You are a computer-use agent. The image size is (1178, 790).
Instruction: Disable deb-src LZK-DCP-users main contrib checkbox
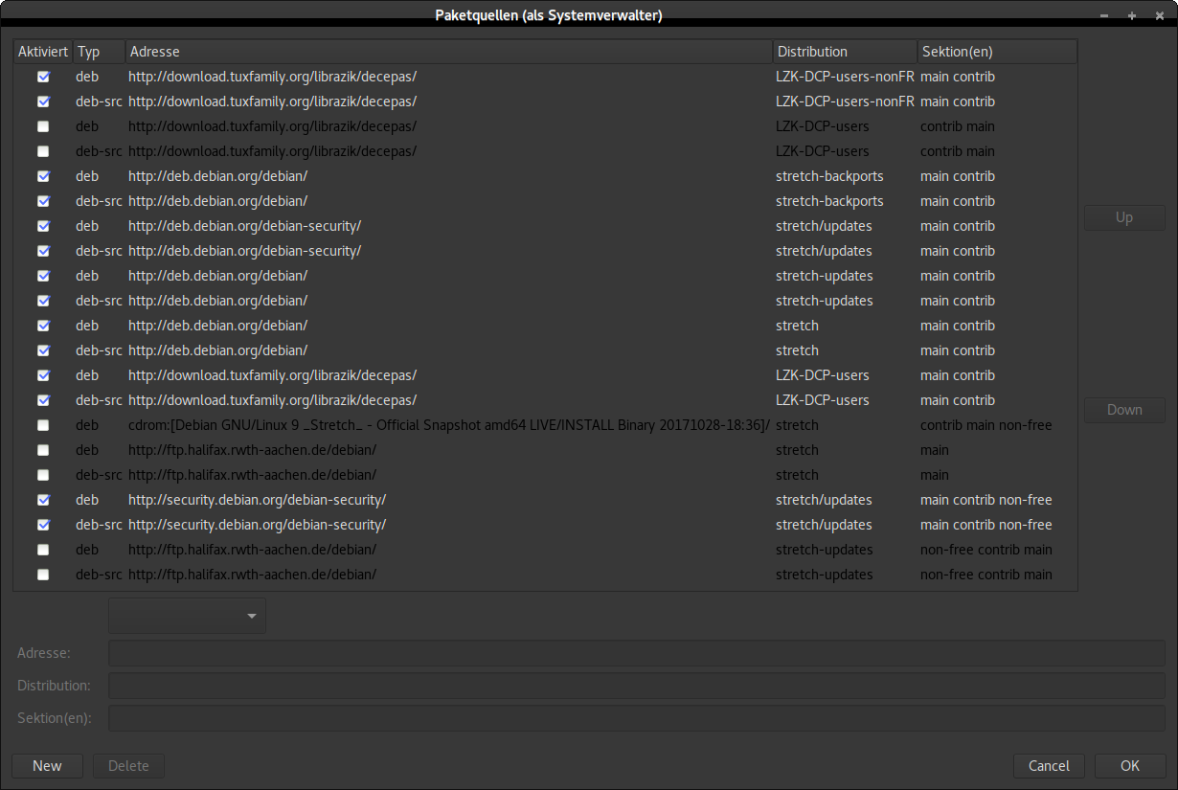pyautogui.click(x=43, y=400)
